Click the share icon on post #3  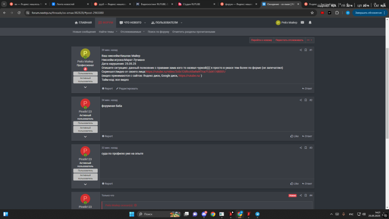301,148
